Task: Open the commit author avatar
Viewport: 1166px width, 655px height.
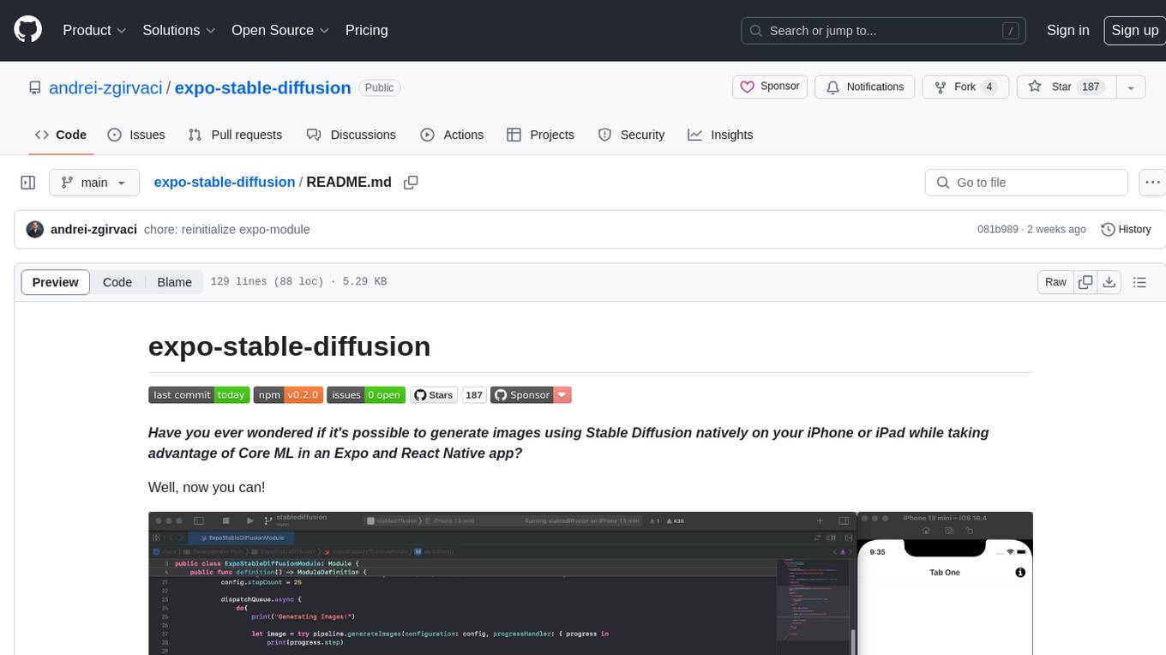Action: tap(35, 229)
